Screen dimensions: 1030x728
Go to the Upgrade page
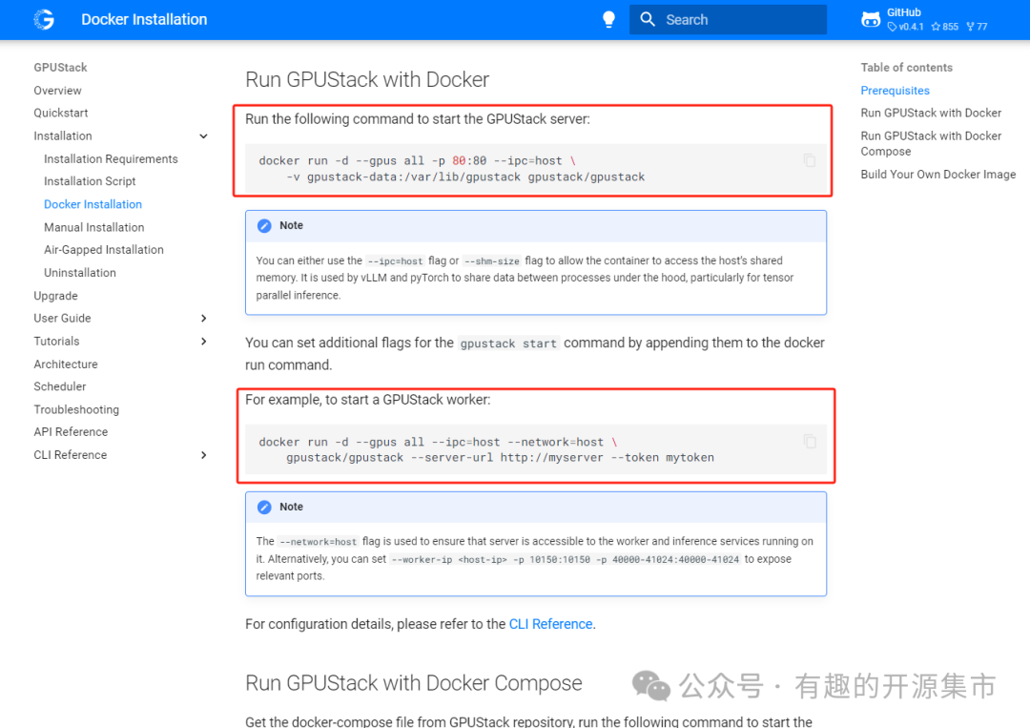coord(56,296)
